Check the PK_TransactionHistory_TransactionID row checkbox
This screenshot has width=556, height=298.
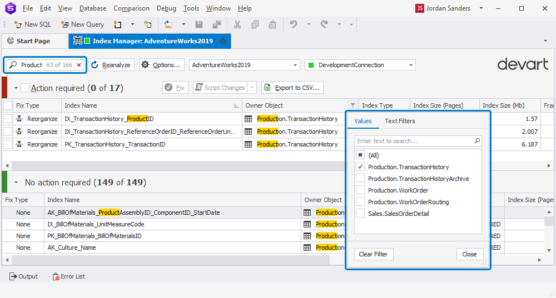pyautogui.click(x=8, y=144)
